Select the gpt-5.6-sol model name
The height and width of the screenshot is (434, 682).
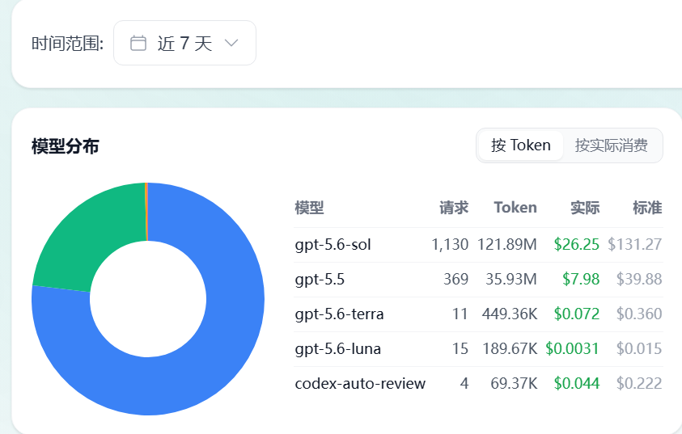(x=333, y=245)
